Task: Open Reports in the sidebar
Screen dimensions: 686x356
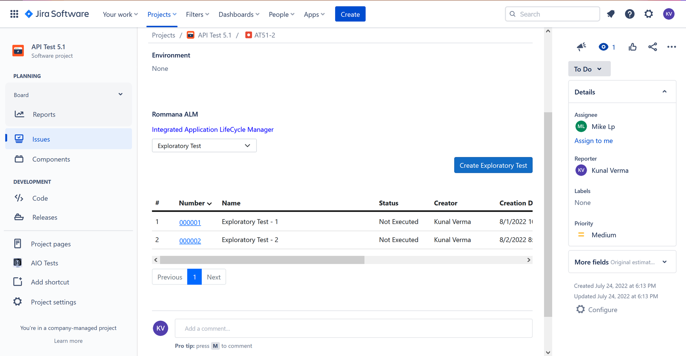Action: (68, 114)
